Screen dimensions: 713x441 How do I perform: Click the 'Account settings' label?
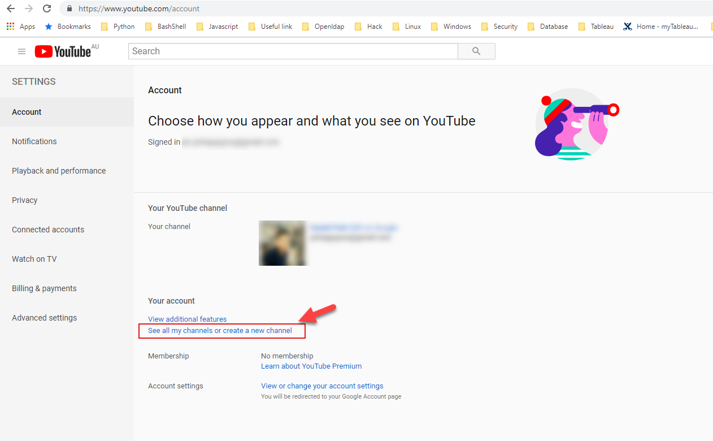176,386
